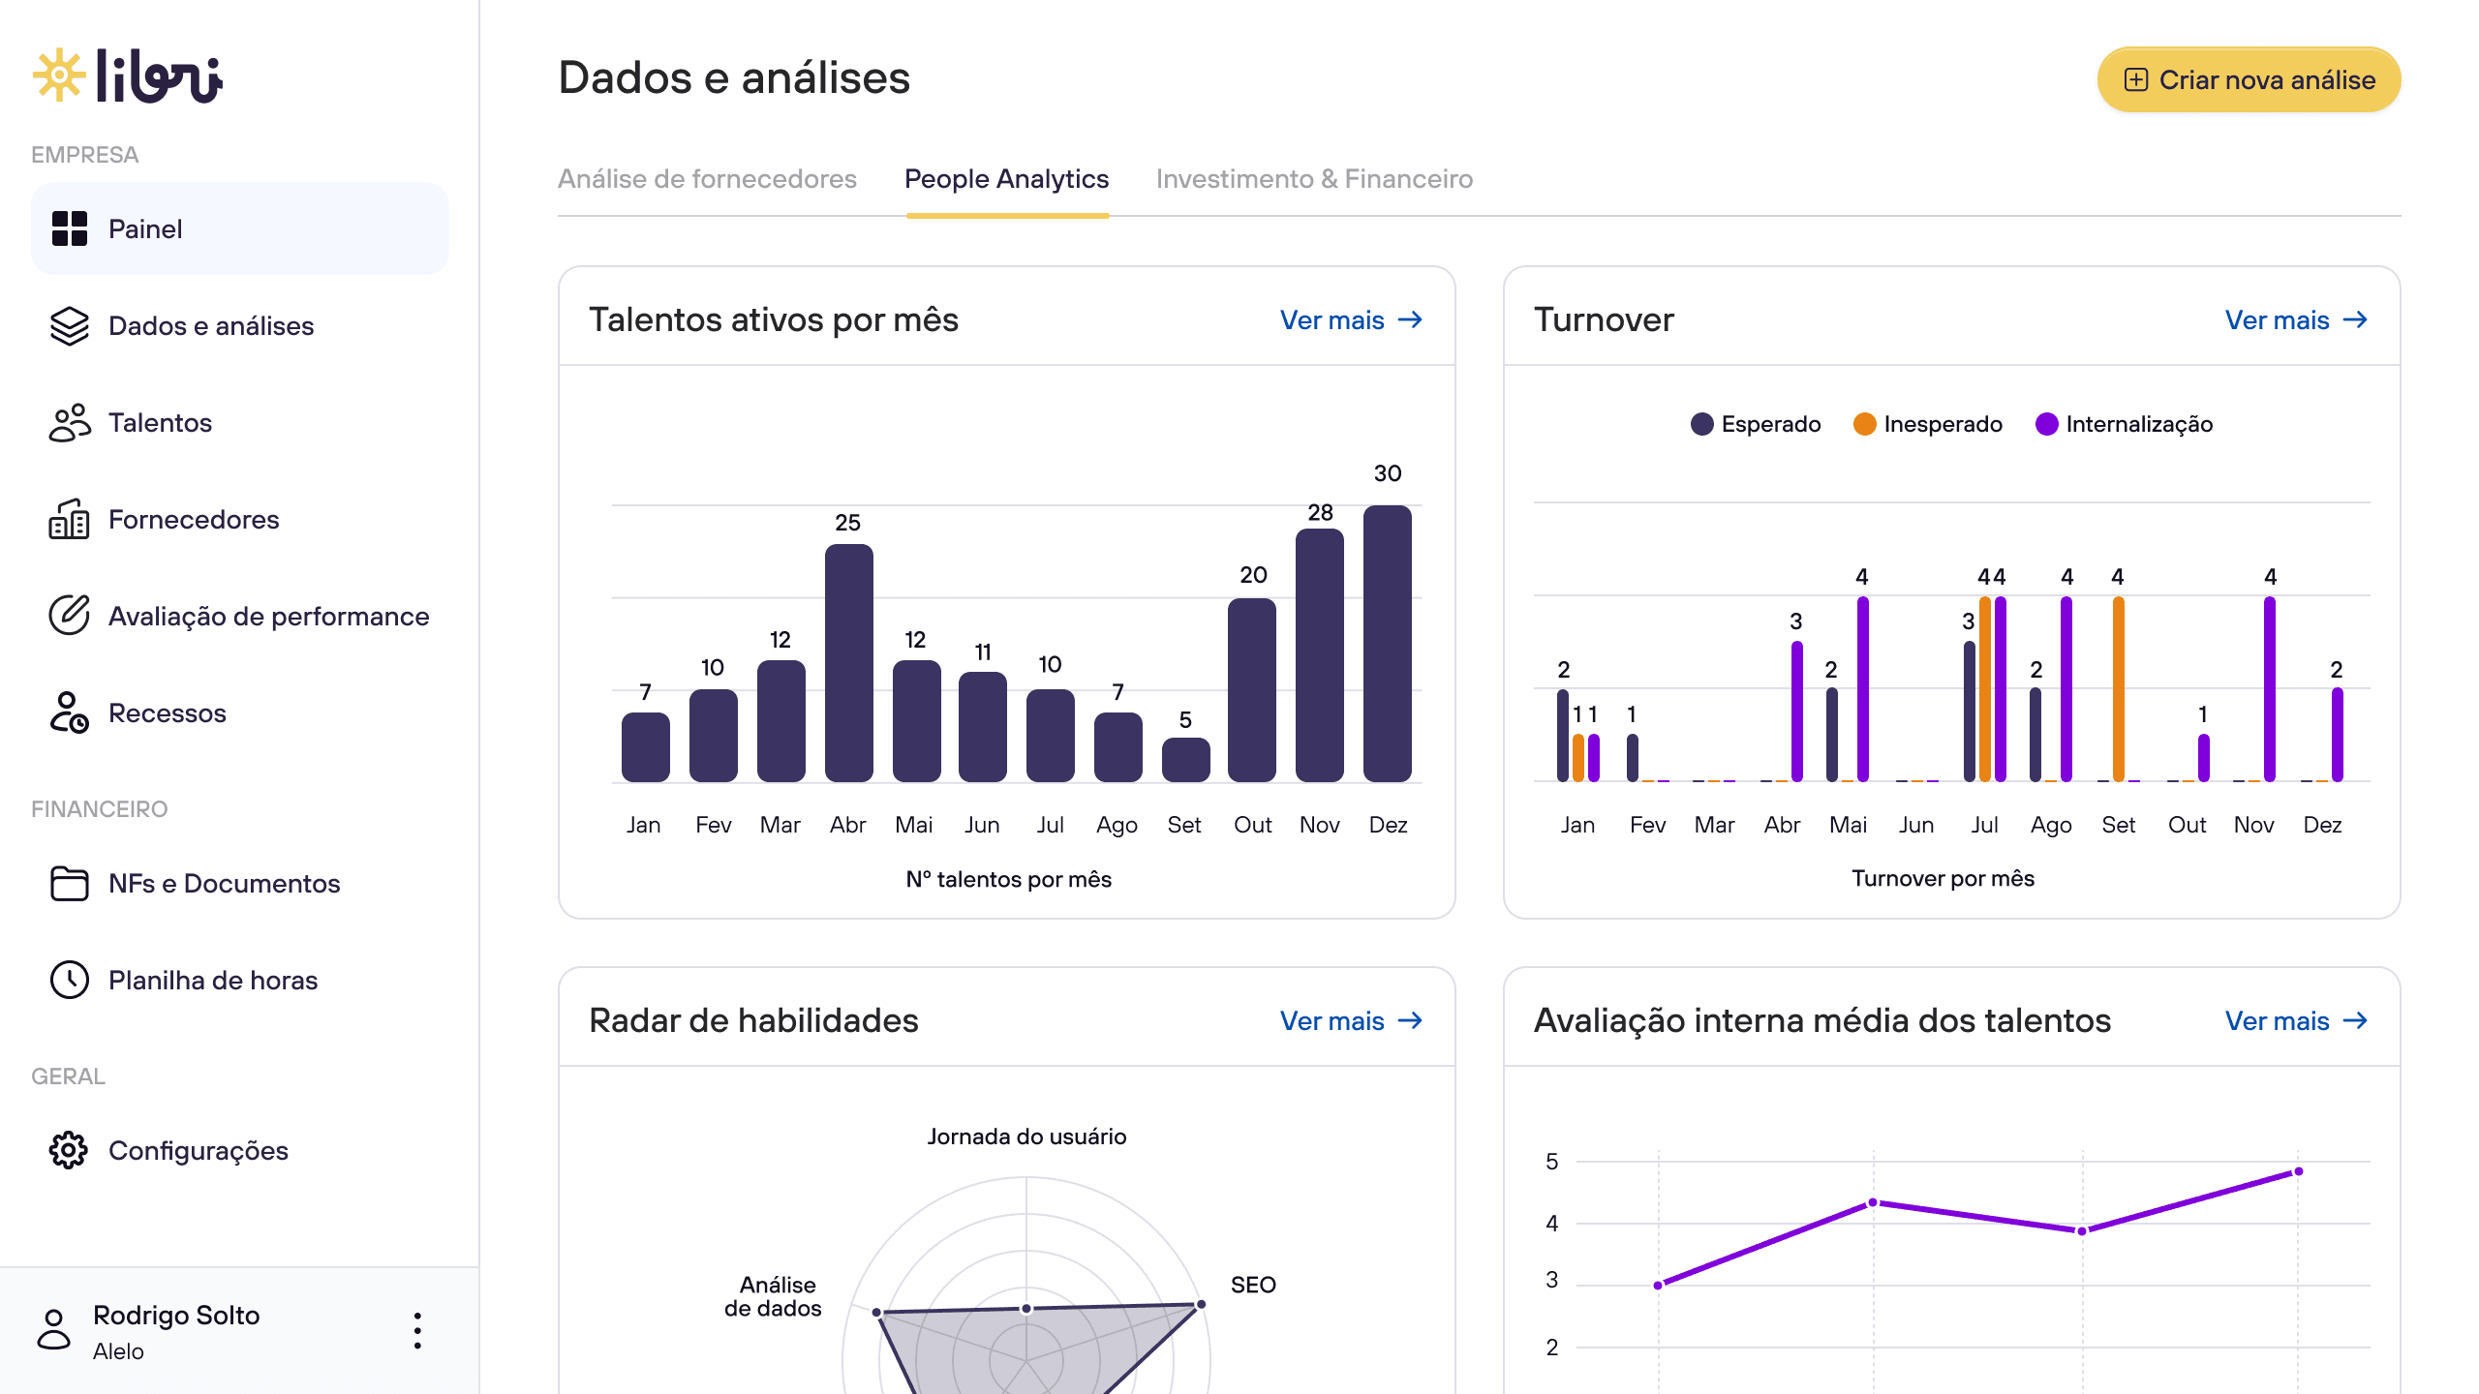Click the Dez bar in talentos chart
2479x1394 pixels.
point(1387,644)
